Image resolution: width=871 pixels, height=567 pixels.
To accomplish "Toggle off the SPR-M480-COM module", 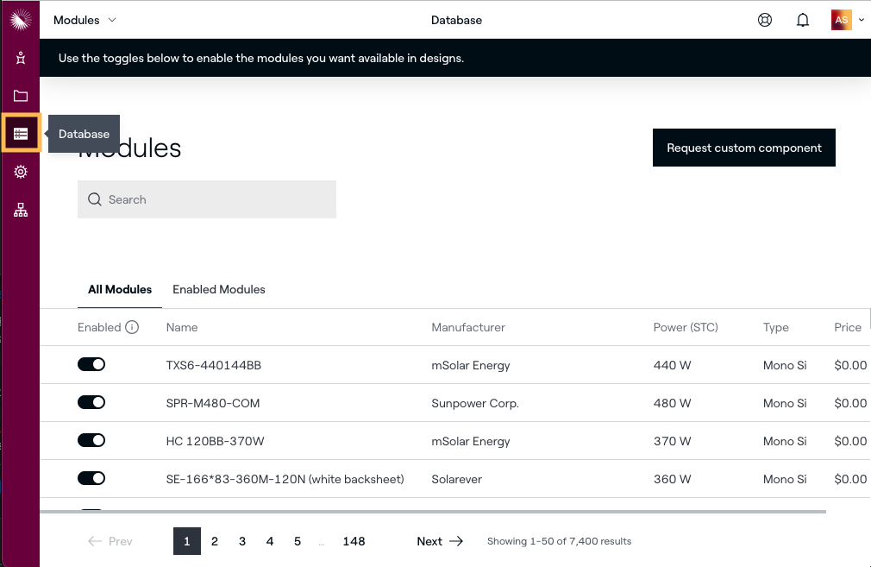I will coord(91,403).
